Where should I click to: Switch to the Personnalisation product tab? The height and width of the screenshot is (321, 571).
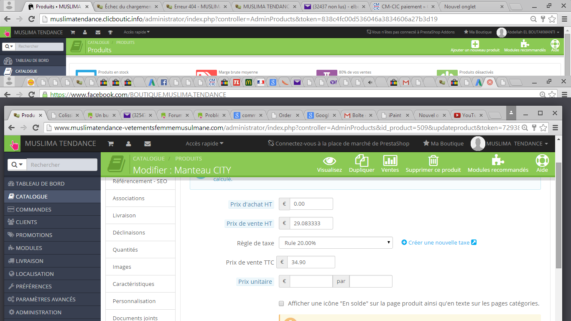tap(140, 301)
